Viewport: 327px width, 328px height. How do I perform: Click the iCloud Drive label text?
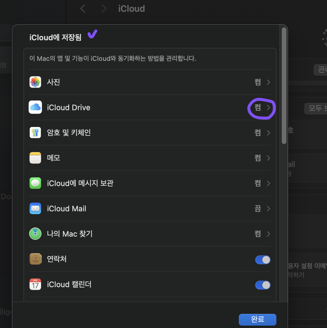69,108
